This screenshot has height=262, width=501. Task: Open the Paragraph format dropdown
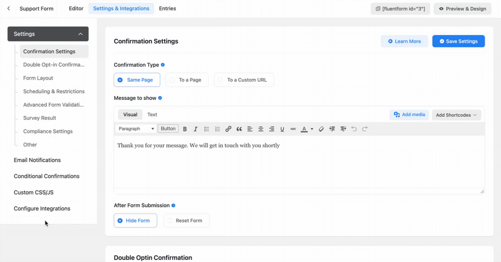coord(136,129)
